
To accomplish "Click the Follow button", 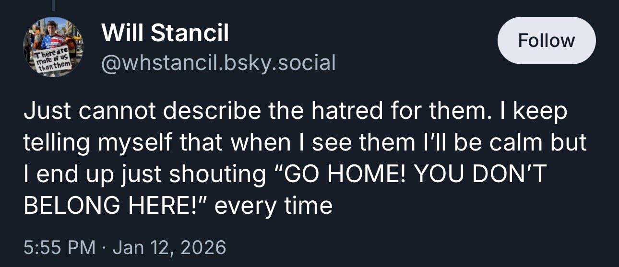I will (547, 41).
